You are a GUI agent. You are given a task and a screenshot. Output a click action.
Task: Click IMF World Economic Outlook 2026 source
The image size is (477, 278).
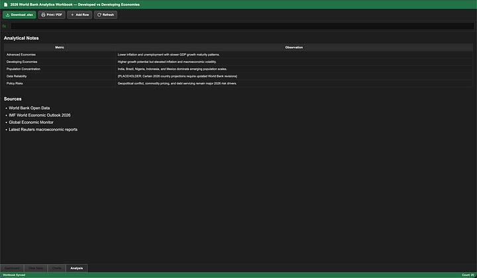40,115
